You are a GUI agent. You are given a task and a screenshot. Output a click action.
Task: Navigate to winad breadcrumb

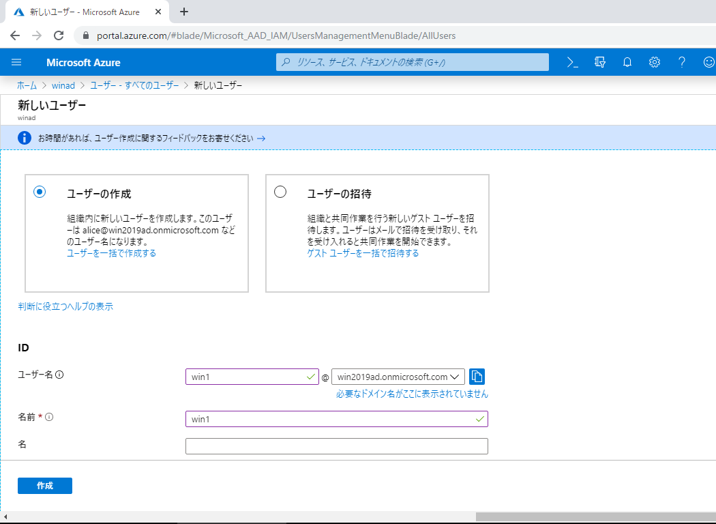coord(63,85)
